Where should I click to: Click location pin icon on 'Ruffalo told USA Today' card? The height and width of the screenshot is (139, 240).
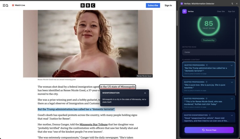coord(206,99)
